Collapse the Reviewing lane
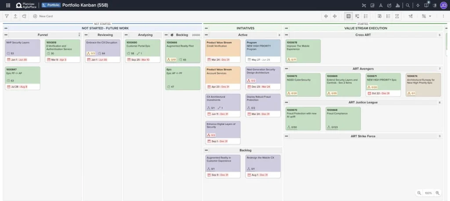The image size is (450, 201). 86,35
